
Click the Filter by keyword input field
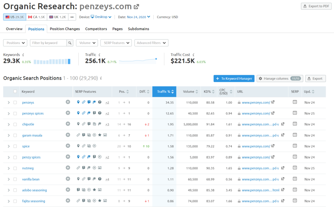coord(48,43)
